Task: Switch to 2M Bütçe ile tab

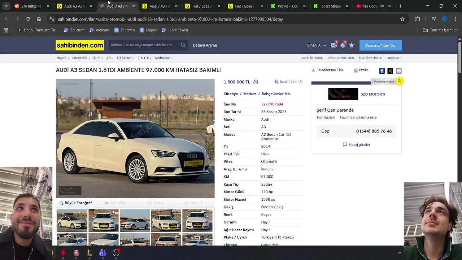Action: tap(31, 6)
